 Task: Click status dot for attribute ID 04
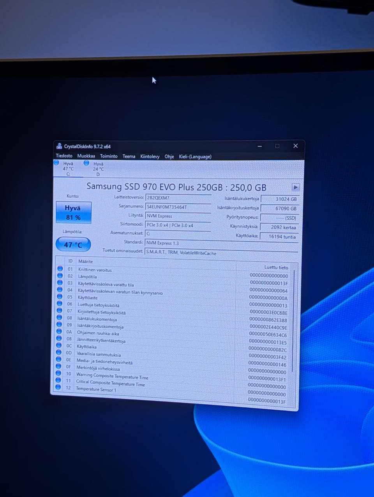[60, 290]
